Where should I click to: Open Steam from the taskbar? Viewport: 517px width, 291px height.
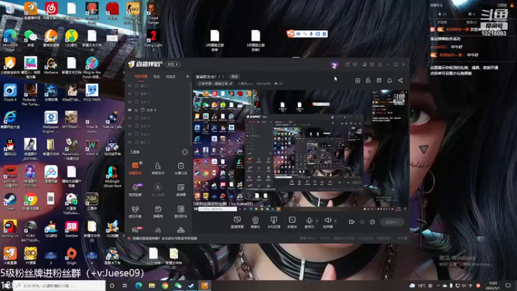point(191,286)
